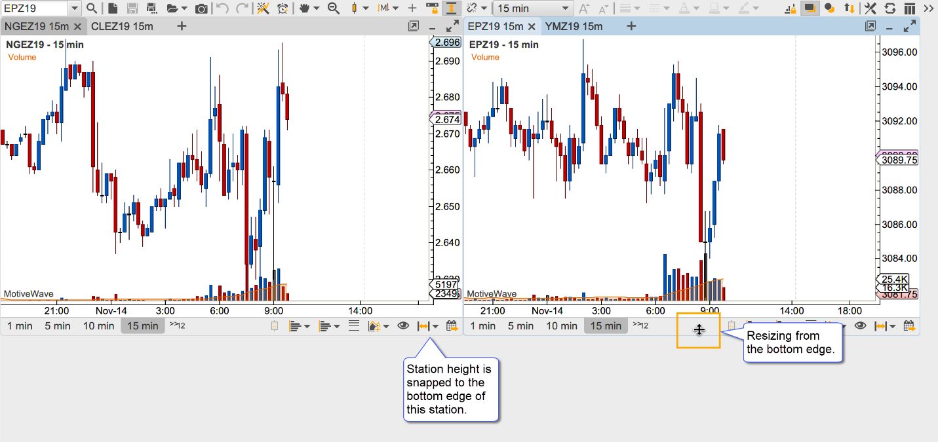Image resolution: width=938 pixels, height=442 pixels.
Task: Switch to the YMZ19 15m tab
Action: pos(574,26)
